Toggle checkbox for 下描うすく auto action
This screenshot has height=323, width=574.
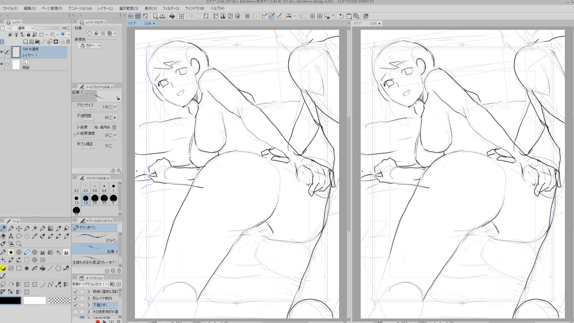(x=75, y=305)
